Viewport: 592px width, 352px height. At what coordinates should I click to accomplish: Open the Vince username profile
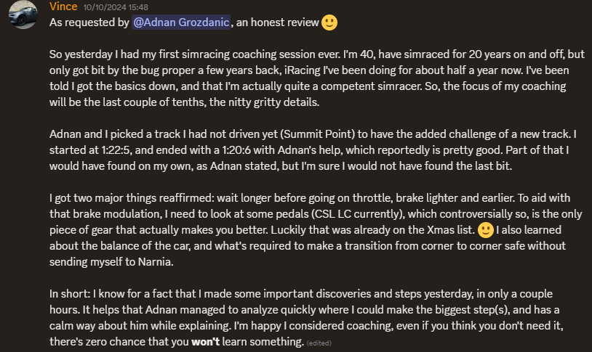[x=63, y=7]
